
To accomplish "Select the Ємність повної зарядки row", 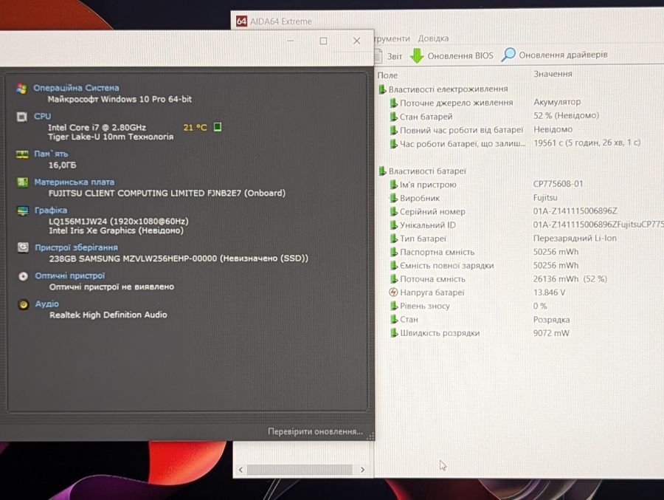I will 519,265.
